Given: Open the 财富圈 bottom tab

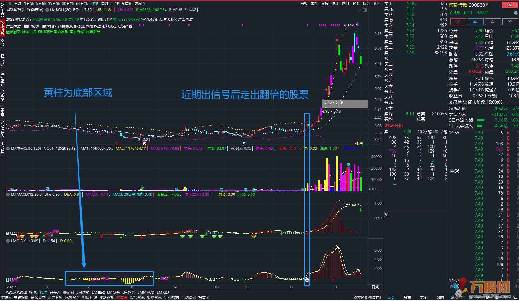Looking at the screenshot, I should coord(122,298).
